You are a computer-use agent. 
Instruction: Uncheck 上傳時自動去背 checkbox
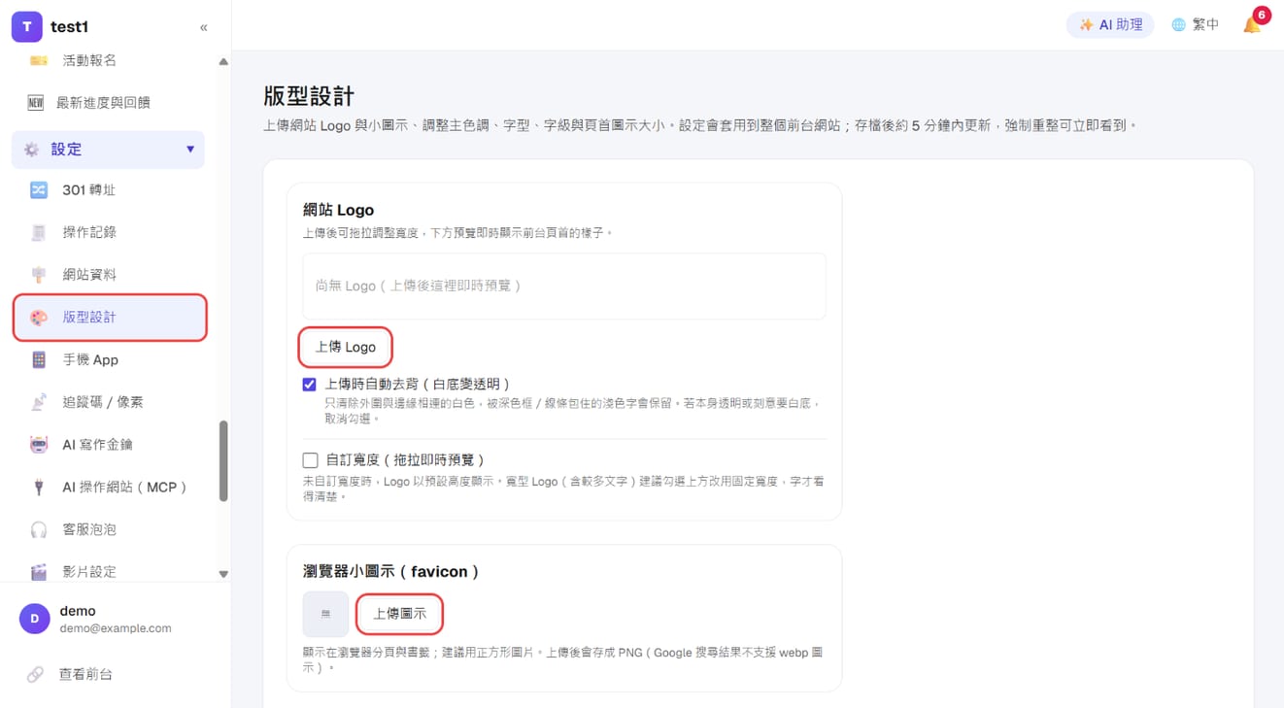click(310, 385)
